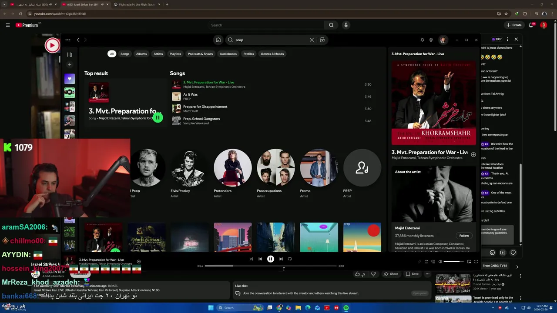
Task: Open the Spotify queue icon
Action: pyautogui.click(x=426, y=262)
